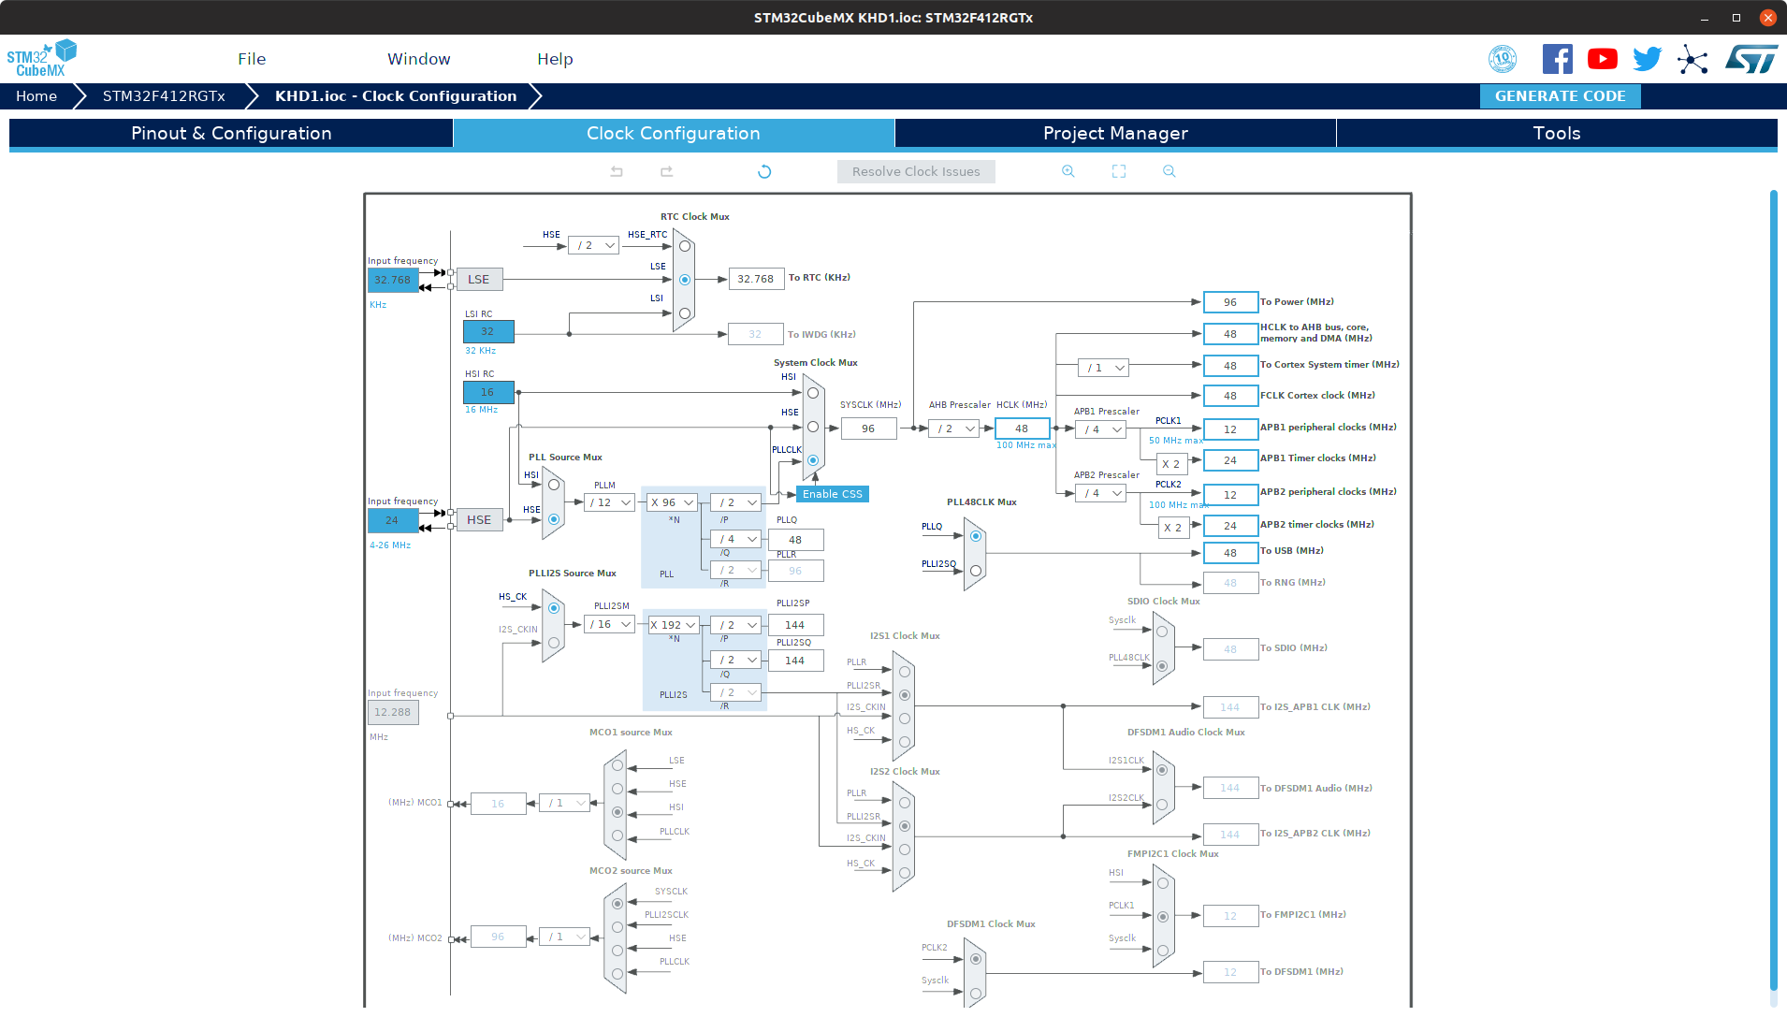The width and height of the screenshot is (1787, 1017).
Task: Open the AHB Prescaler /2 dropdown
Action: [x=953, y=429]
